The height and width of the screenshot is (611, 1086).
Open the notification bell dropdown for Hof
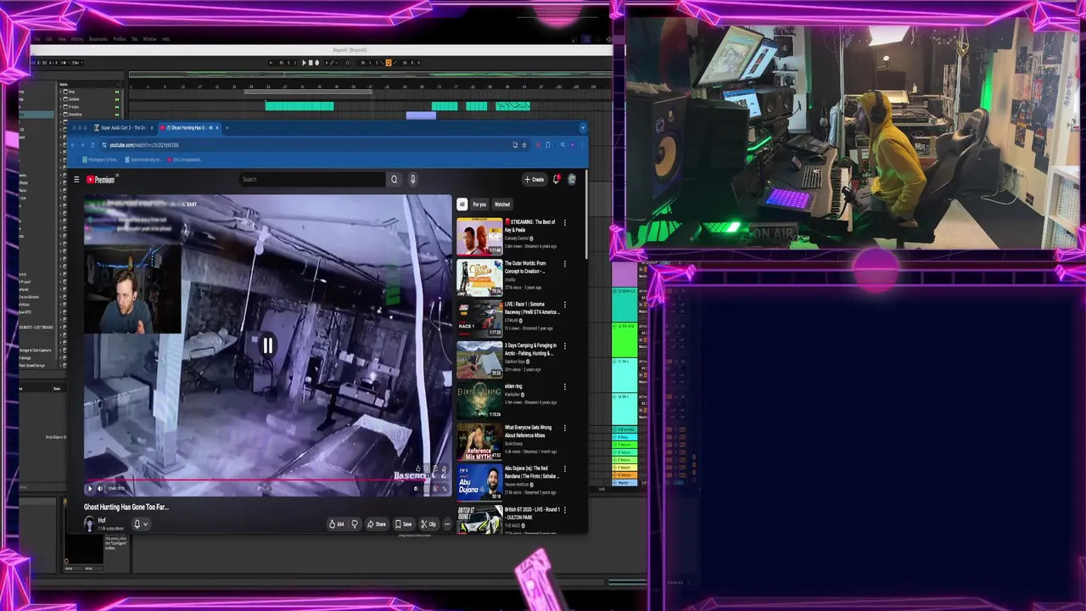(140, 524)
